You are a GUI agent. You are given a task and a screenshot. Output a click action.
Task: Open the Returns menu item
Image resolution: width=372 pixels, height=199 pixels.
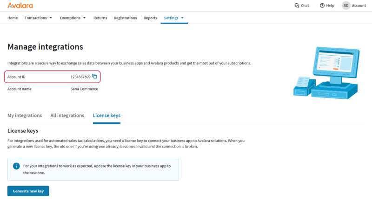tap(100, 18)
